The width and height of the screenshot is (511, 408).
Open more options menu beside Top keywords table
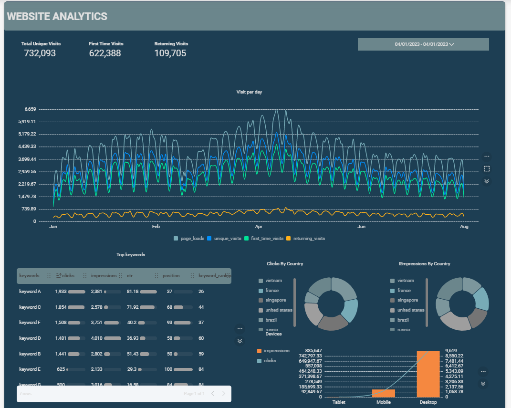(x=240, y=328)
